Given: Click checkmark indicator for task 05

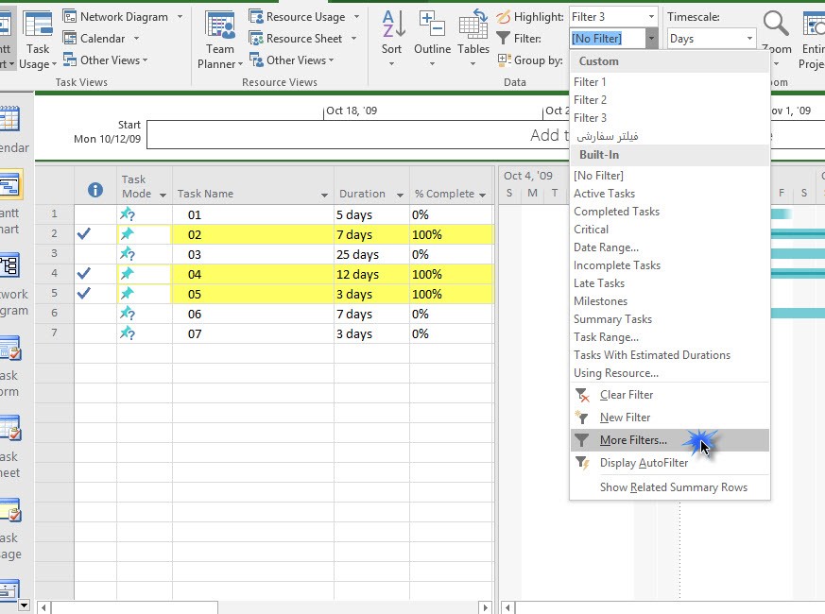Looking at the screenshot, I should coord(84,294).
